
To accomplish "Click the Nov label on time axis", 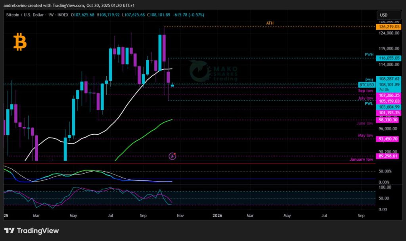I will pos(180,216).
